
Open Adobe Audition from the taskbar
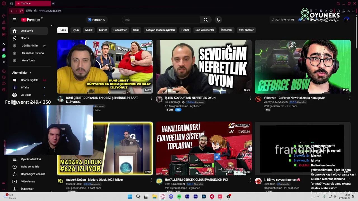(187, 197)
